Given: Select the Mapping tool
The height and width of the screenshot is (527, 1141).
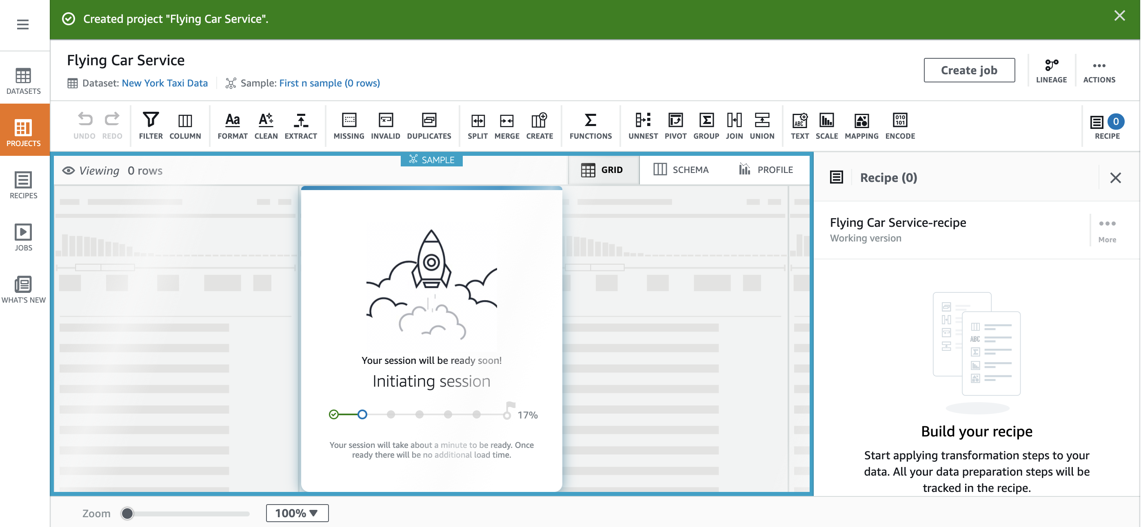Looking at the screenshot, I should pyautogui.click(x=861, y=126).
